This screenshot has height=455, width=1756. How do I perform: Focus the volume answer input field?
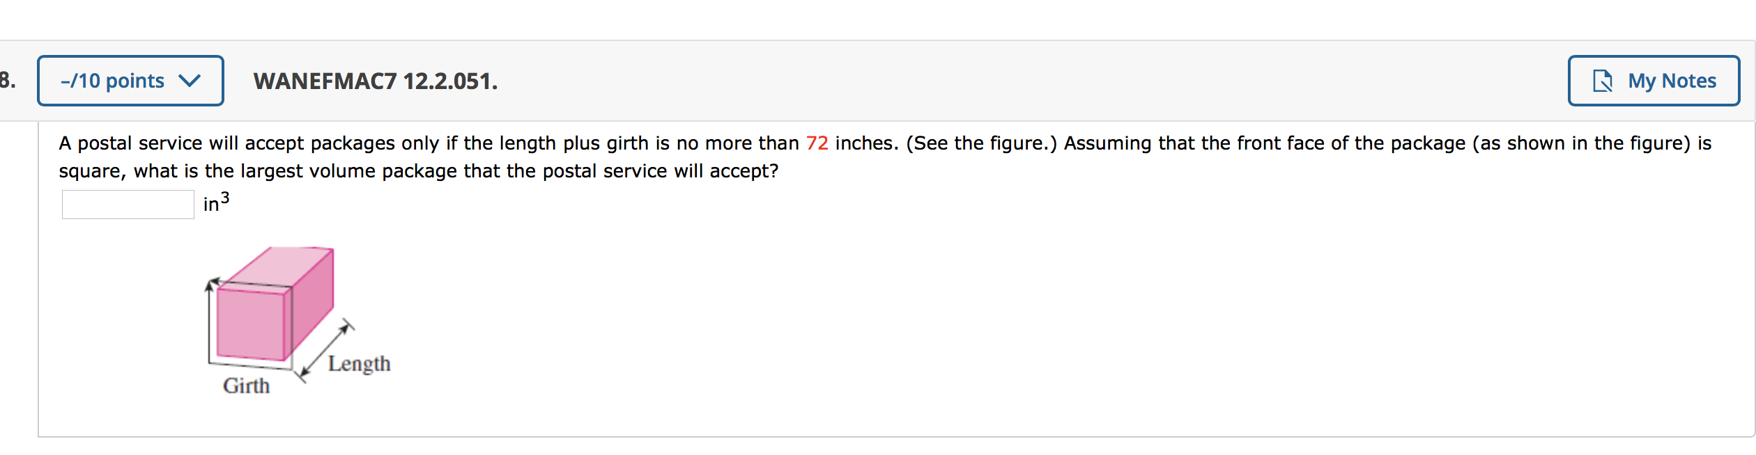[128, 205]
